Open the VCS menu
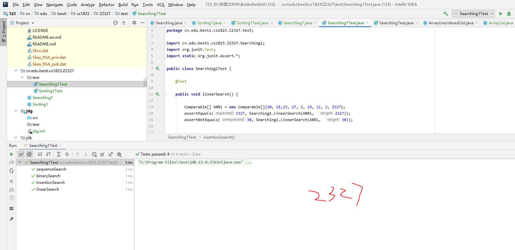The image size is (515, 250). 160,4
